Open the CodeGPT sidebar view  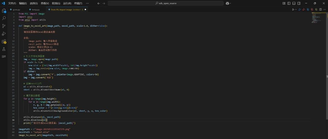[4, 56]
